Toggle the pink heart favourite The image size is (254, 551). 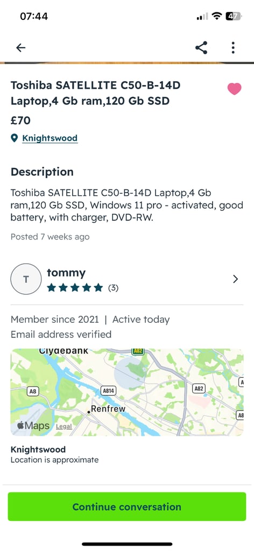[x=234, y=89]
